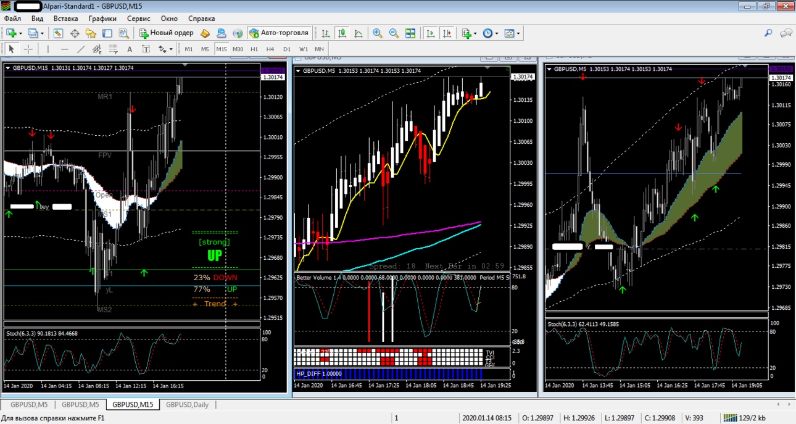Switch timeframe to D1
Screen dimensions: 796x424
287,49
